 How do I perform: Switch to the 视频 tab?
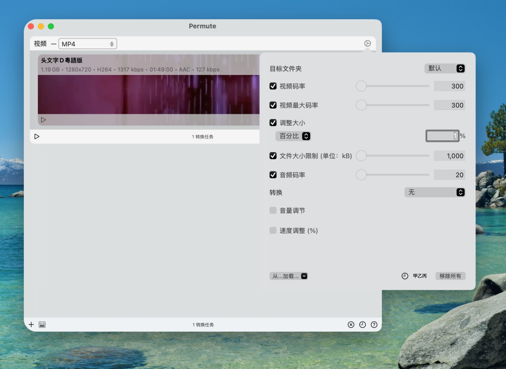pyautogui.click(x=41, y=43)
